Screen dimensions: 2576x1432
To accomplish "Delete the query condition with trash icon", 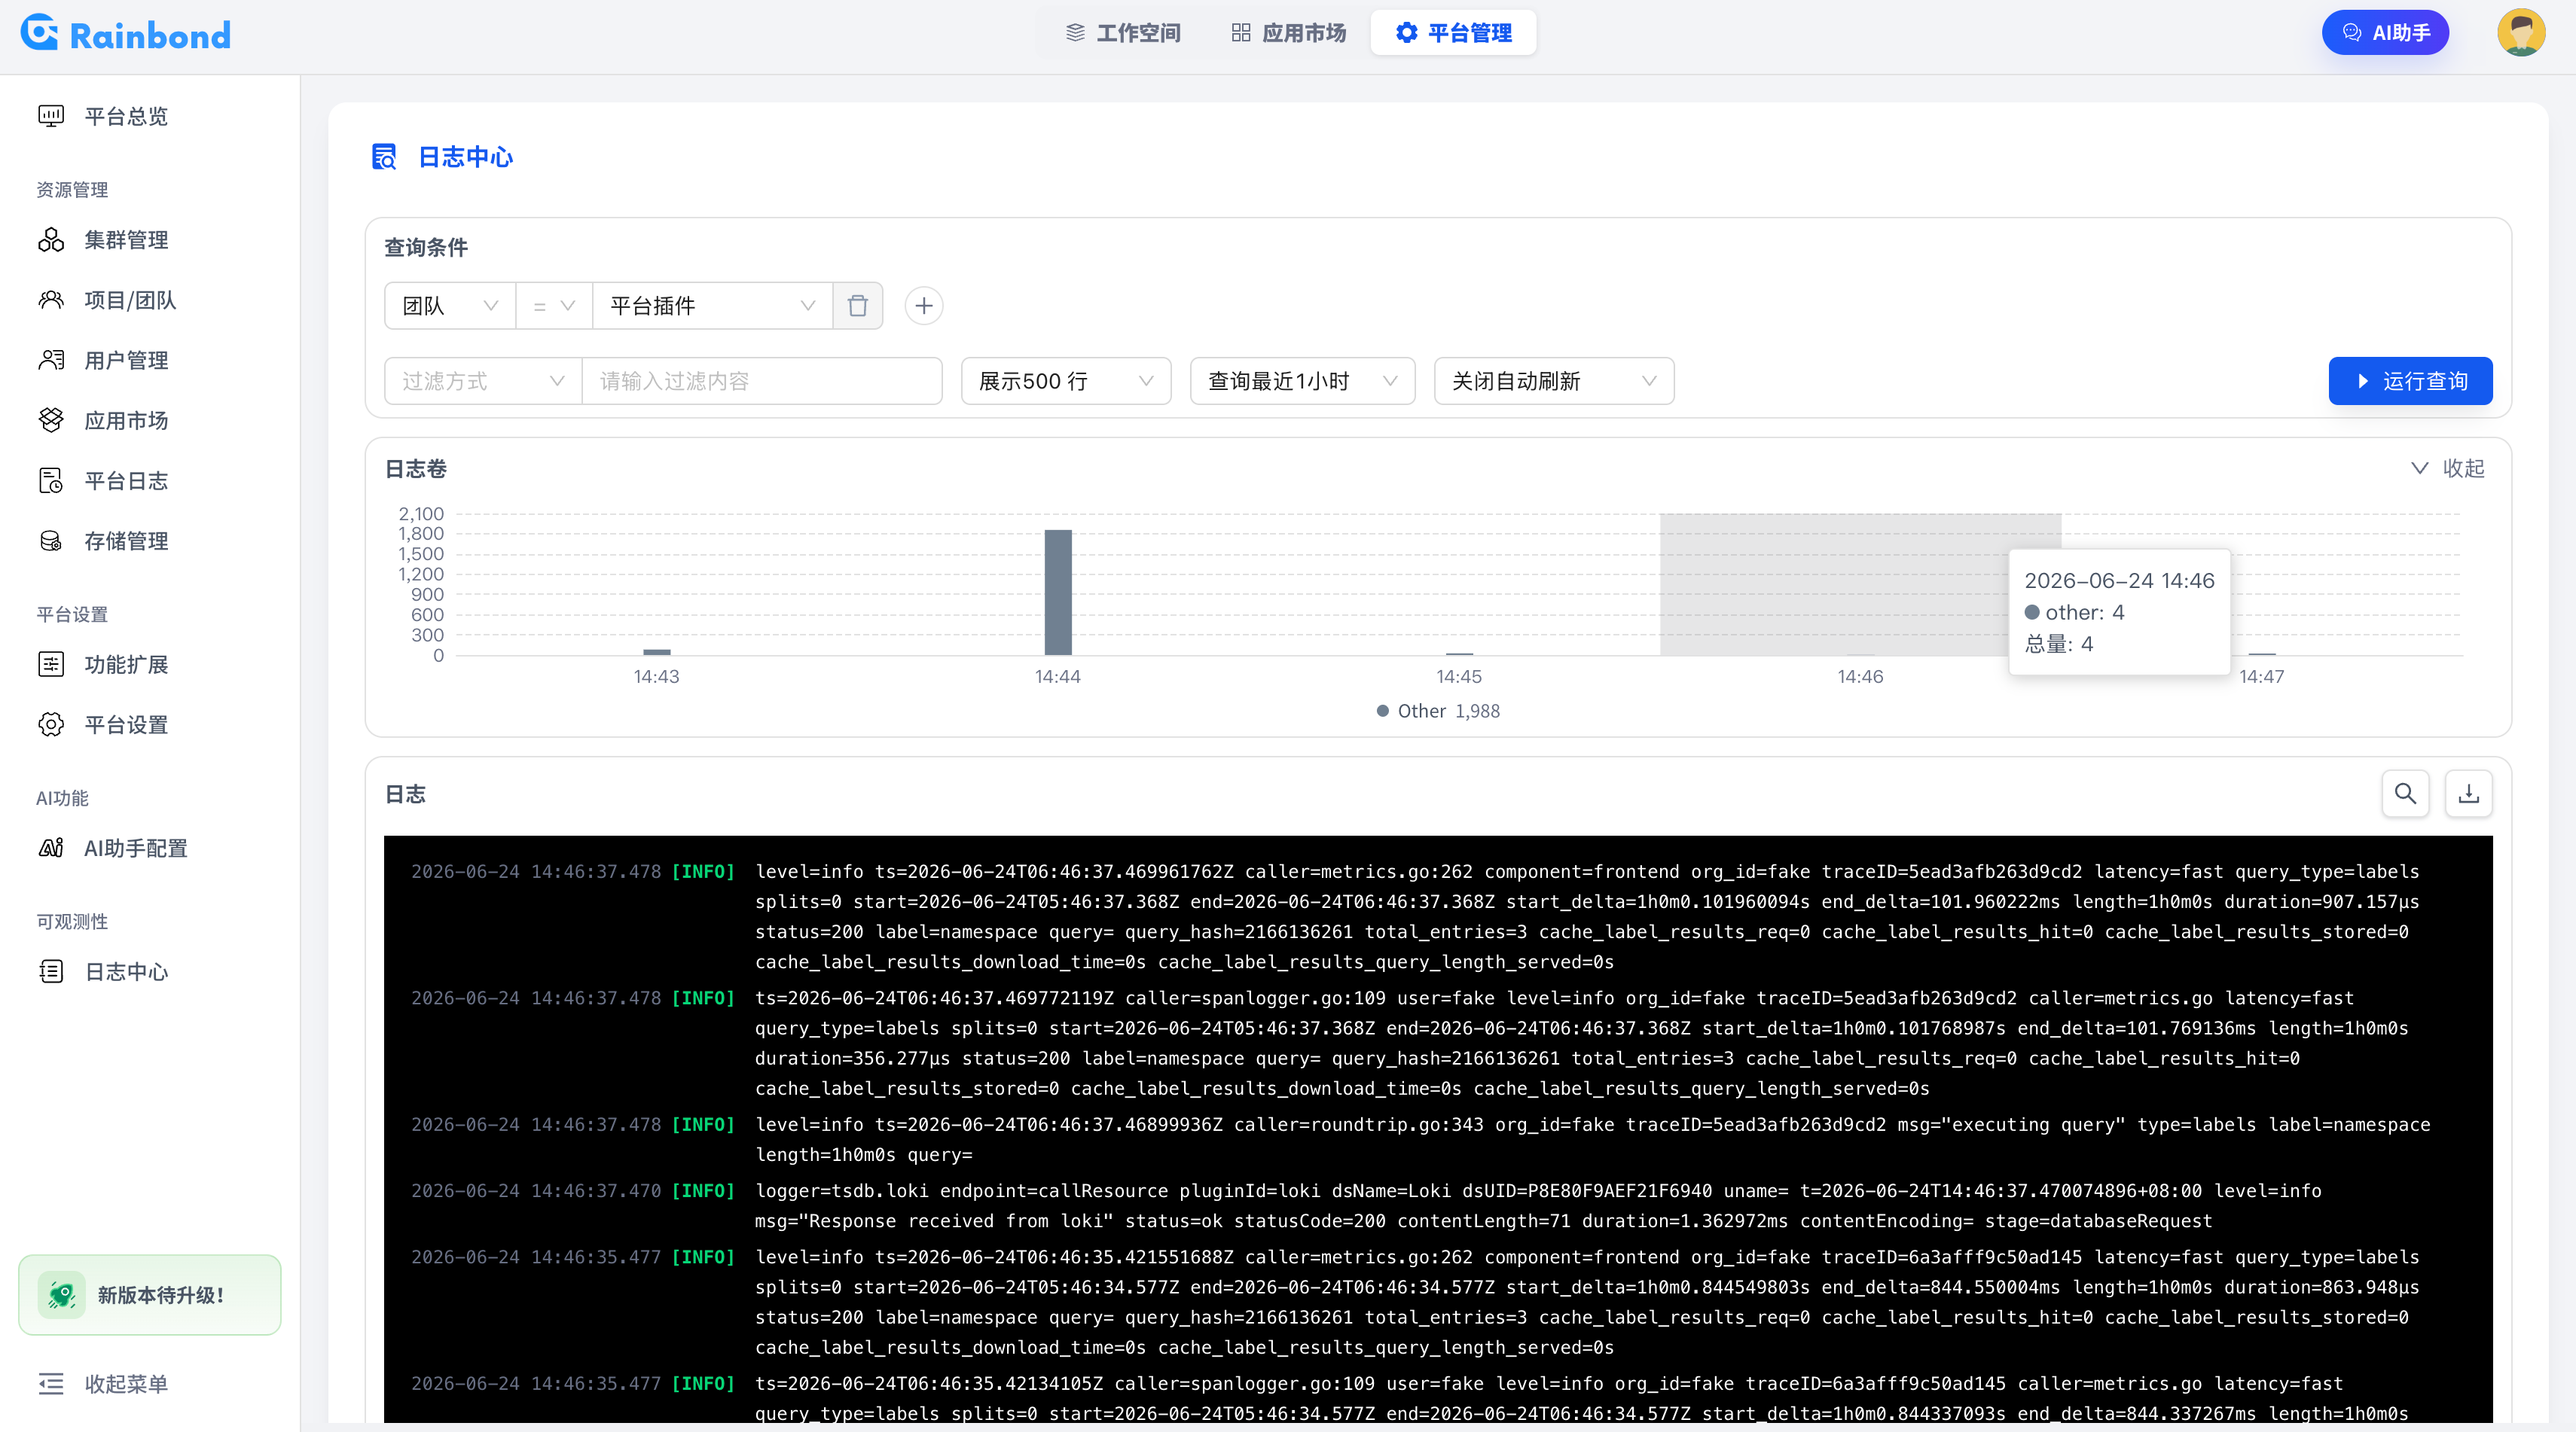I will coord(858,306).
